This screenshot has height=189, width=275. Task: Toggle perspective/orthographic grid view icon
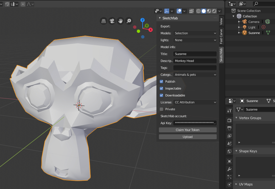click(x=104, y=21)
